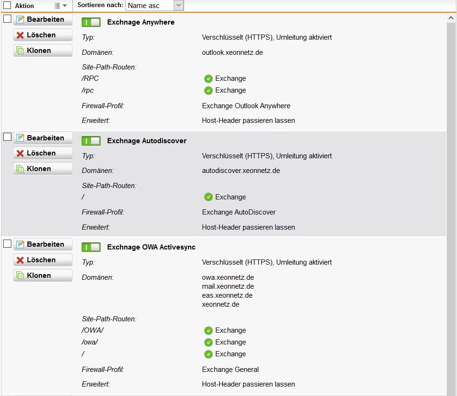Click Löschen for Exchnage OWA Activesync
This screenshot has height=396, width=457.
43,260
